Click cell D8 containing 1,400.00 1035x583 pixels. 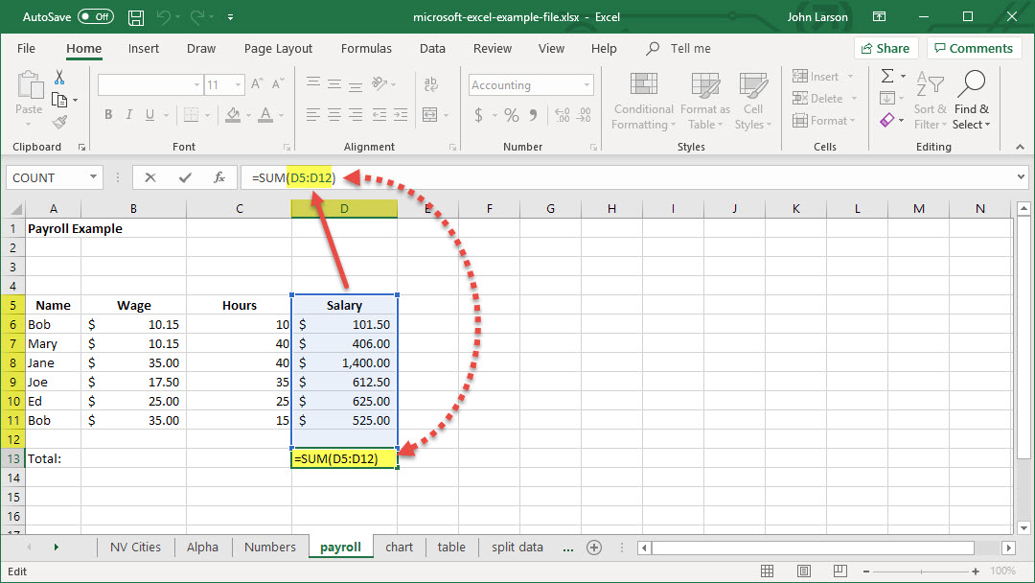pos(344,362)
